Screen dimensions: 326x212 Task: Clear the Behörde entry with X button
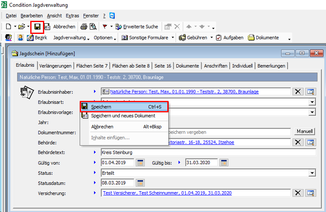[x=298, y=142]
